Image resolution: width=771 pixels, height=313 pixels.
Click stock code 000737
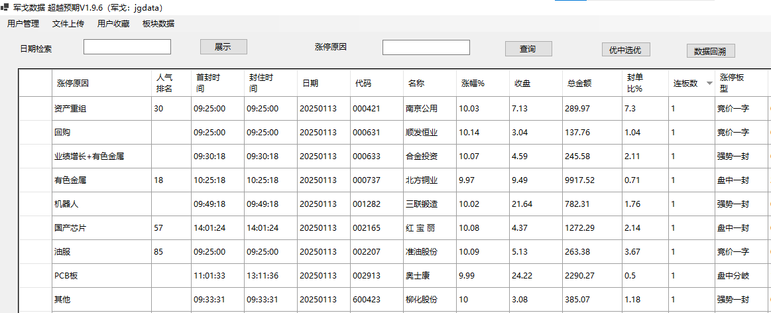coord(377,180)
